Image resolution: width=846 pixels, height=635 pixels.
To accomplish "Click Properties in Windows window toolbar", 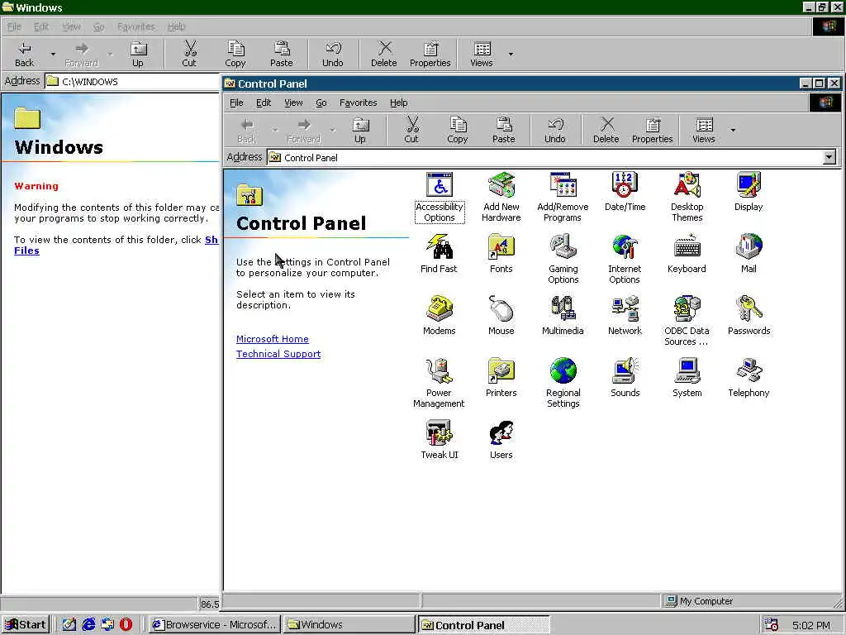I will point(430,55).
